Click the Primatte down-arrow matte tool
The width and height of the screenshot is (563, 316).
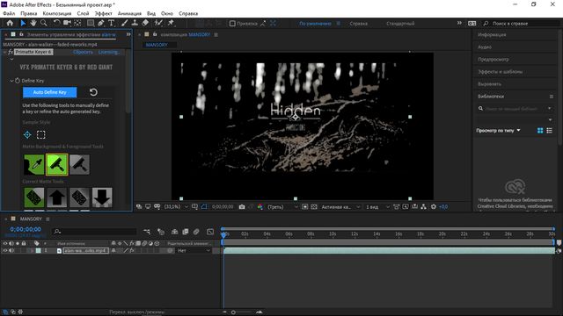point(102,197)
